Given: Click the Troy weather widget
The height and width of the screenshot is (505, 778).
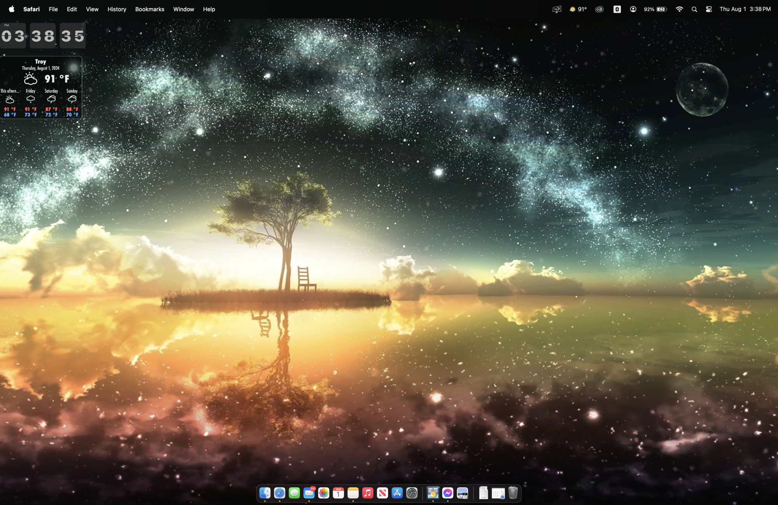Looking at the screenshot, I should [41, 87].
